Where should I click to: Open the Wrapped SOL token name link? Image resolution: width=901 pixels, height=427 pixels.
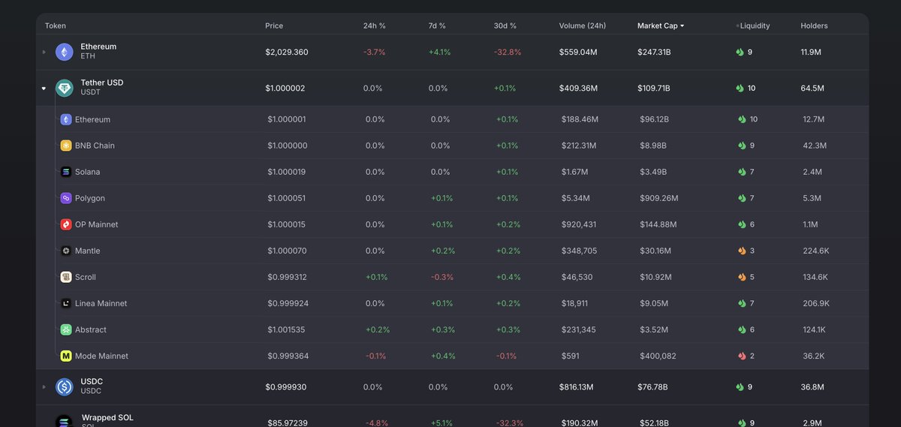click(107, 417)
